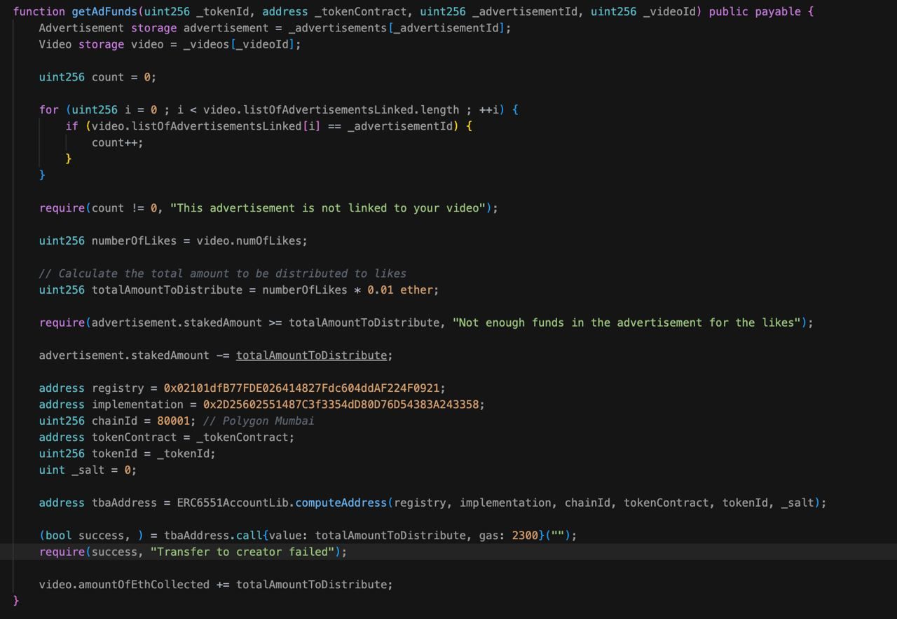897x619 pixels.
Task: Click the 'if' keyword
Action: point(71,126)
